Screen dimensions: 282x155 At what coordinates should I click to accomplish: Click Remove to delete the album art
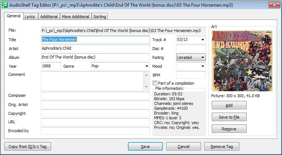pos(229,129)
